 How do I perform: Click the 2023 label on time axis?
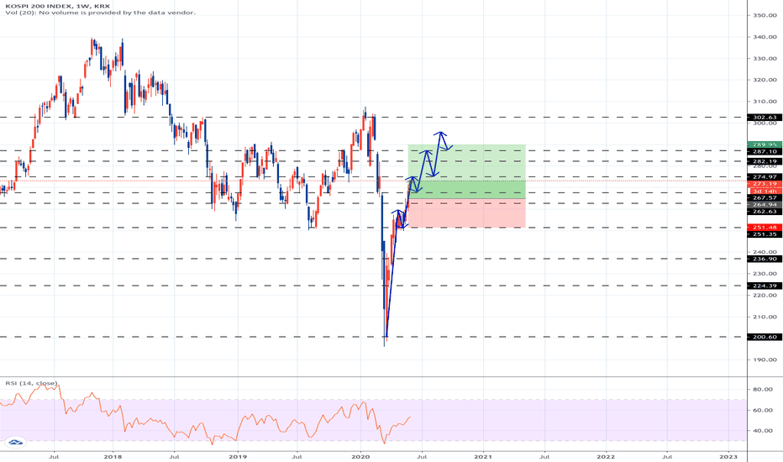(728, 456)
